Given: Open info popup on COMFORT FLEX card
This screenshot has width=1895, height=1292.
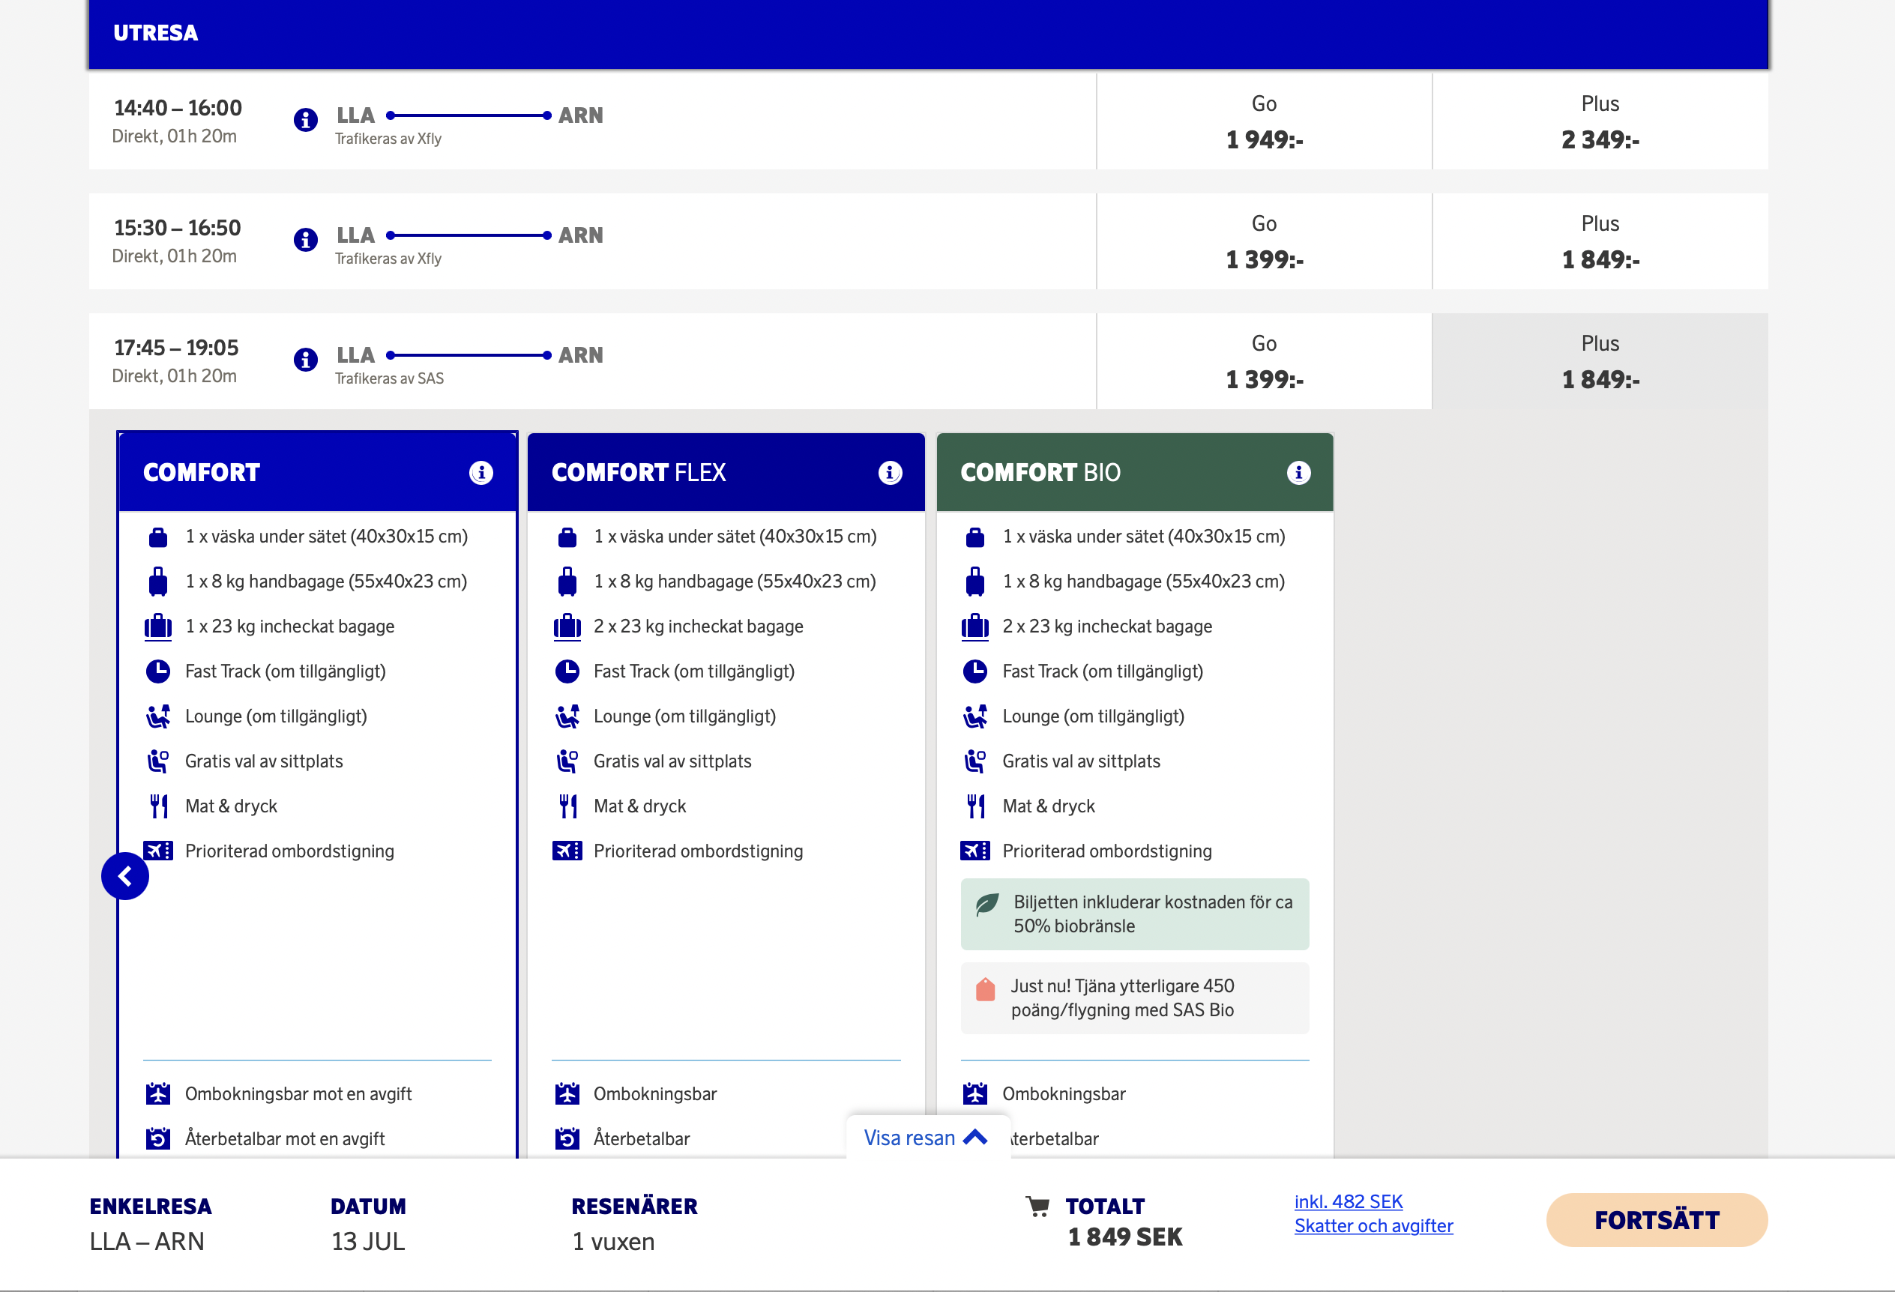Looking at the screenshot, I should [x=890, y=473].
